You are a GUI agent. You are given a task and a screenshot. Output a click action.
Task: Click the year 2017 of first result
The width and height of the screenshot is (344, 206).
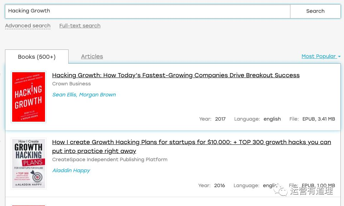tap(220, 119)
